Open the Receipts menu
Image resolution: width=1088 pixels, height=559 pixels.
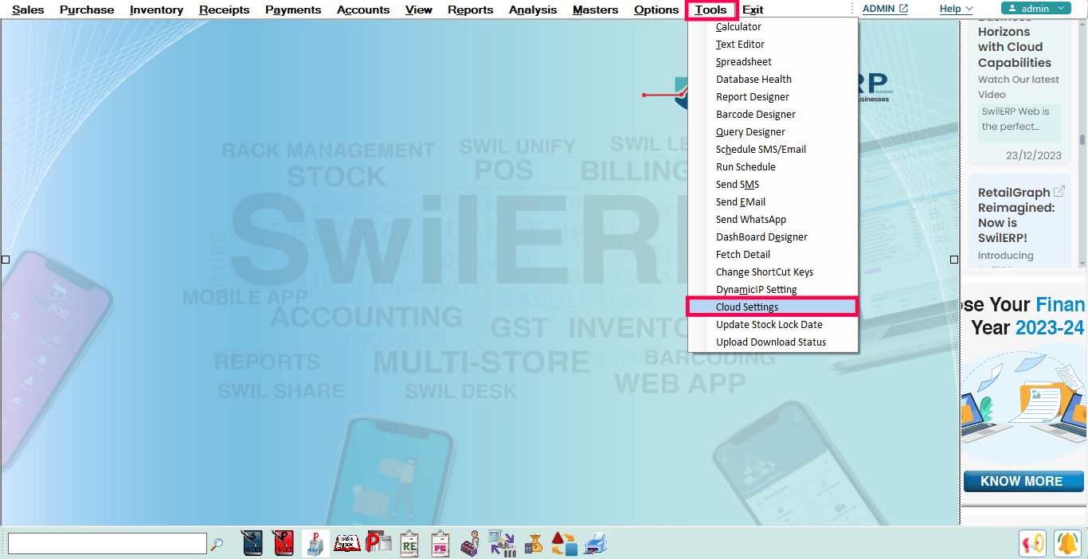coord(225,10)
